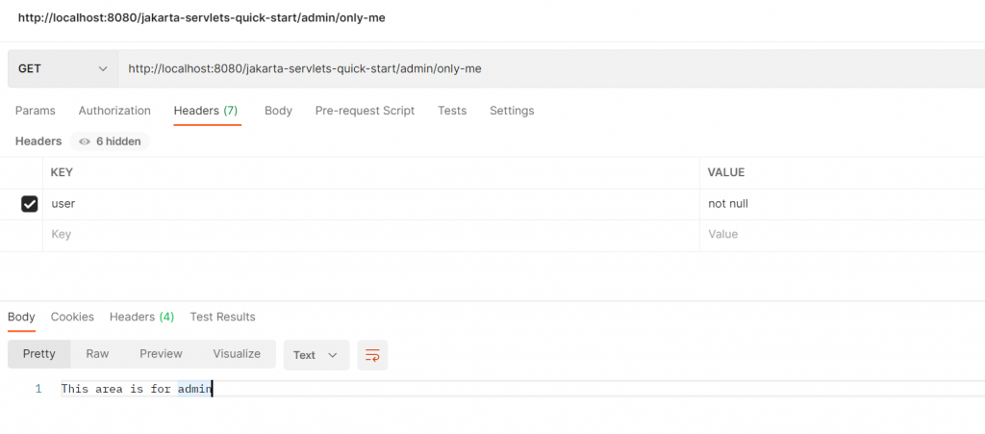Uncheck the user header checkbox
This screenshot has width=985, height=434.
(30, 204)
